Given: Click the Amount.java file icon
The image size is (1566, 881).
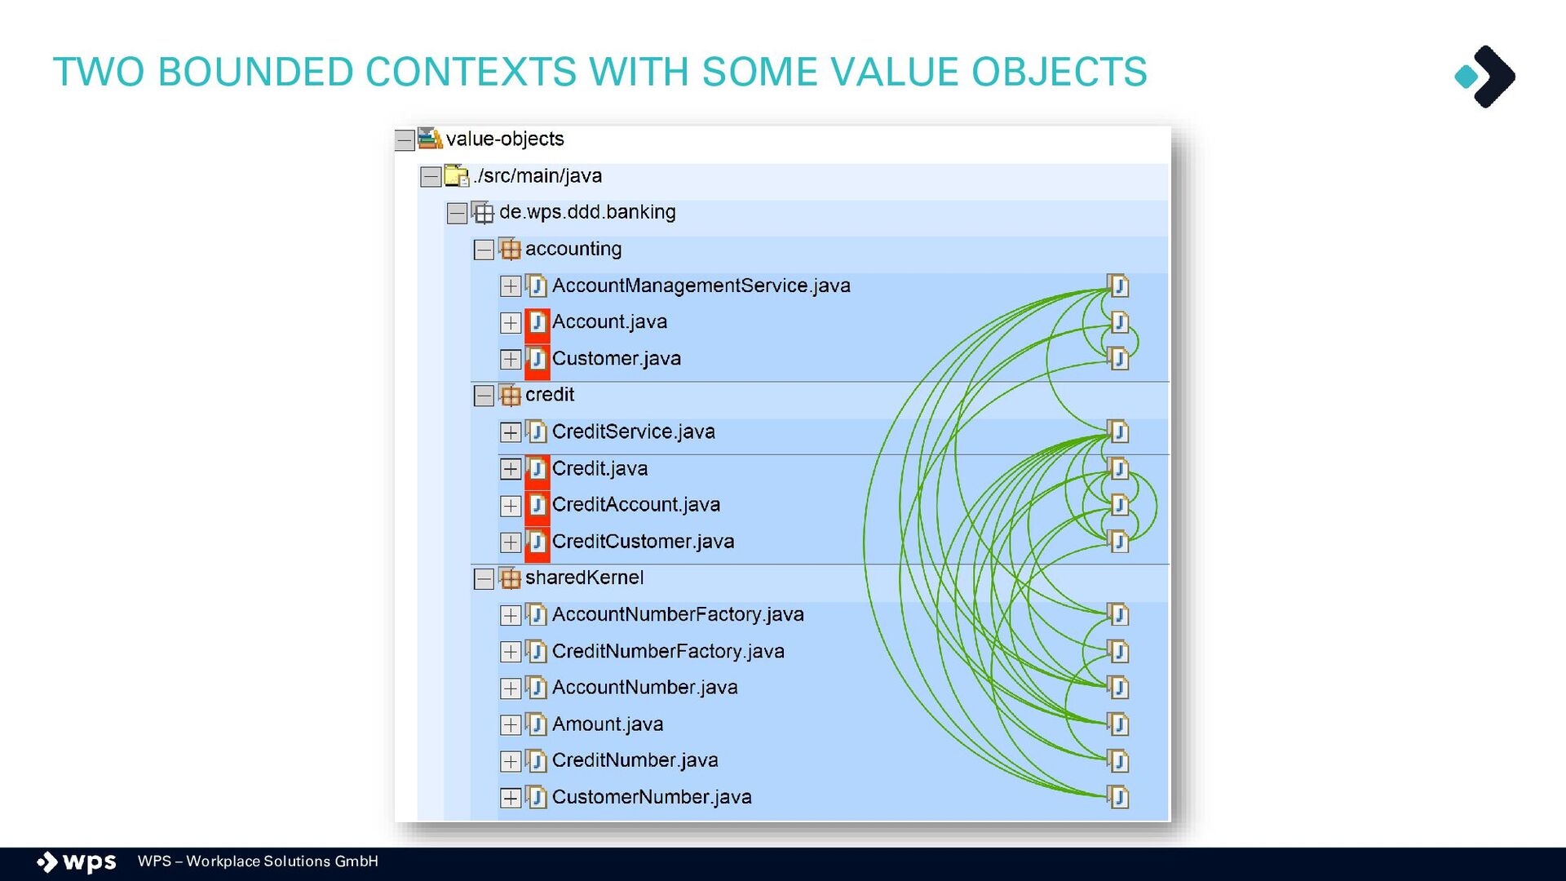Looking at the screenshot, I should point(537,724).
